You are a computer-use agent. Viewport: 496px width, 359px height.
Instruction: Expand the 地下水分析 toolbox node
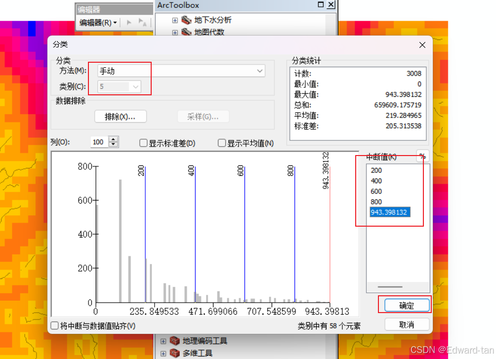point(175,20)
